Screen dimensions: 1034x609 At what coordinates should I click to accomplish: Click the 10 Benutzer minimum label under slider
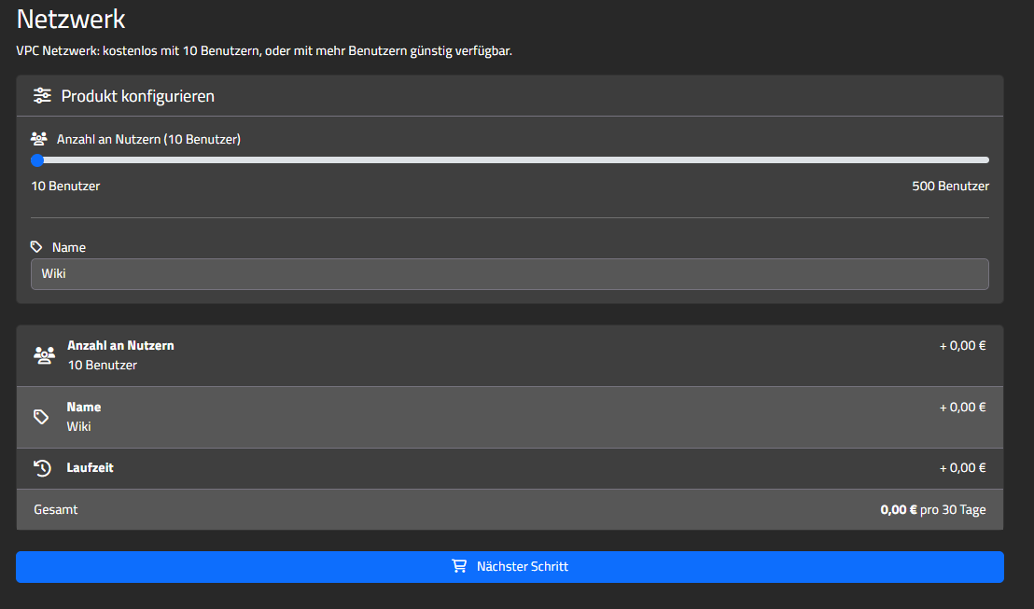65,186
